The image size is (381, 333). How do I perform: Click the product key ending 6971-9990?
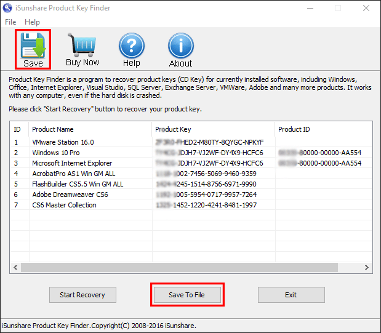click(x=206, y=184)
